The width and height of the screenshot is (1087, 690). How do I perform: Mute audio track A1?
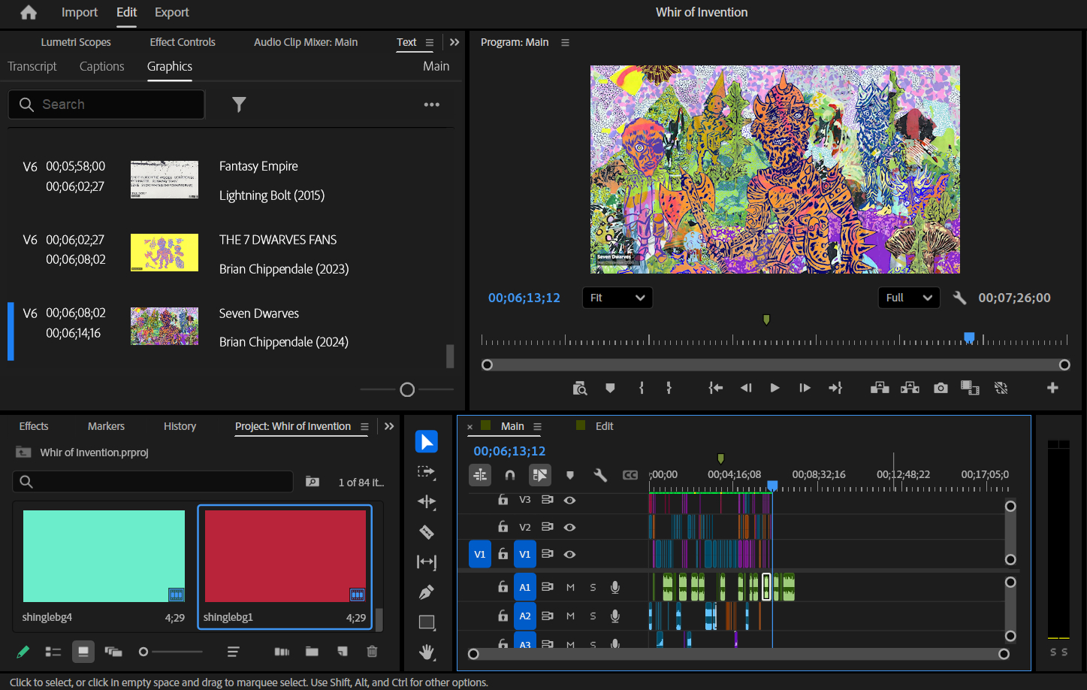[570, 587]
